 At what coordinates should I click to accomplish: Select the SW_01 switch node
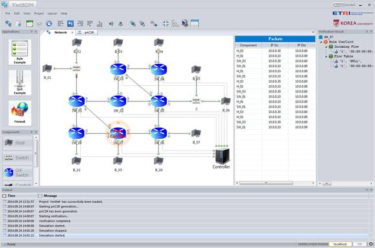76,101
